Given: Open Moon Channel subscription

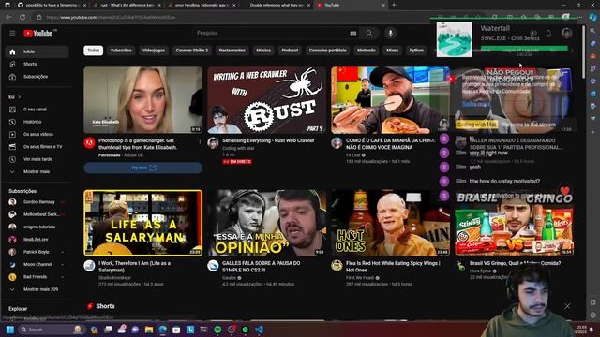Looking at the screenshot, I should pyautogui.click(x=37, y=264).
